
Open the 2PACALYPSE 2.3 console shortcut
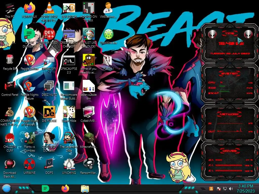(69, 64)
